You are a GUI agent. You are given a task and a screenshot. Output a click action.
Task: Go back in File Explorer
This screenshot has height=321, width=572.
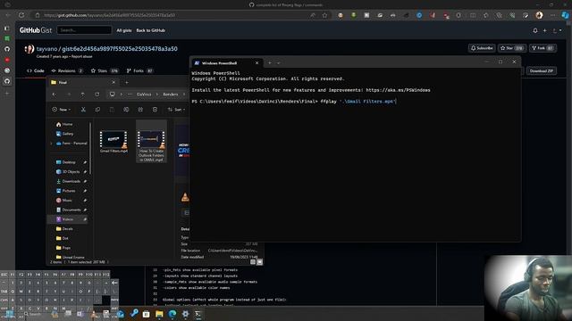[54, 95]
